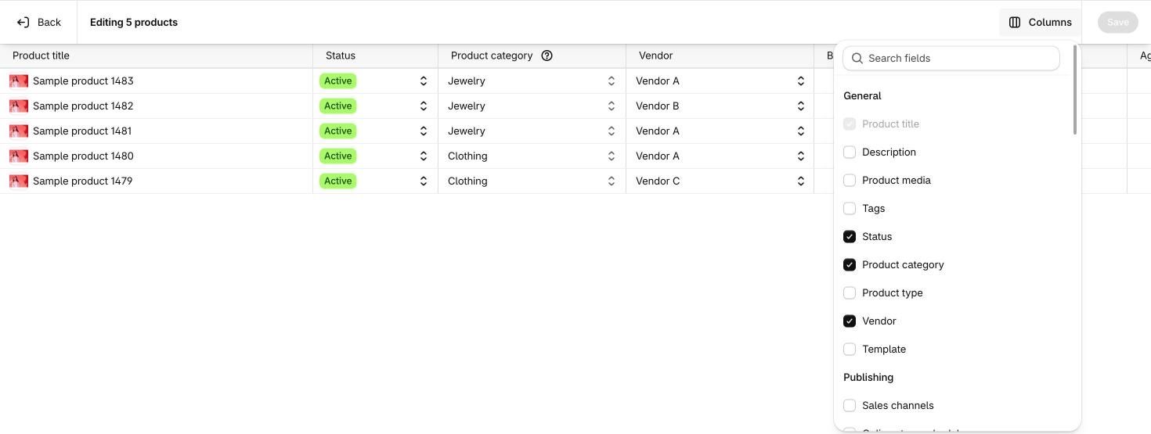The height and width of the screenshot is (434, 1151).
Task: Click thumbnail of Sample product 1482
Action: pyautogui.click(x=19, y=106)
